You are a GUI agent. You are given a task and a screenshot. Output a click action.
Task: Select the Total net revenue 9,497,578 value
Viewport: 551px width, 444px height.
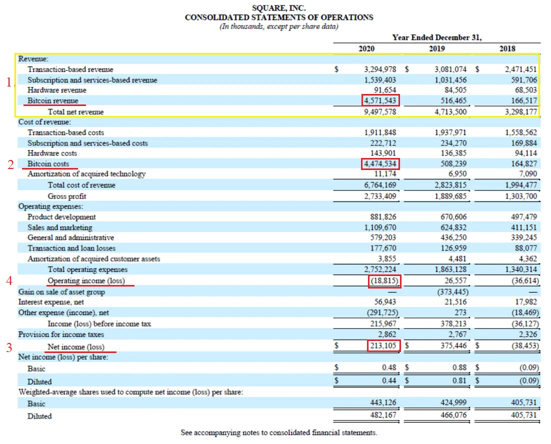380,111
